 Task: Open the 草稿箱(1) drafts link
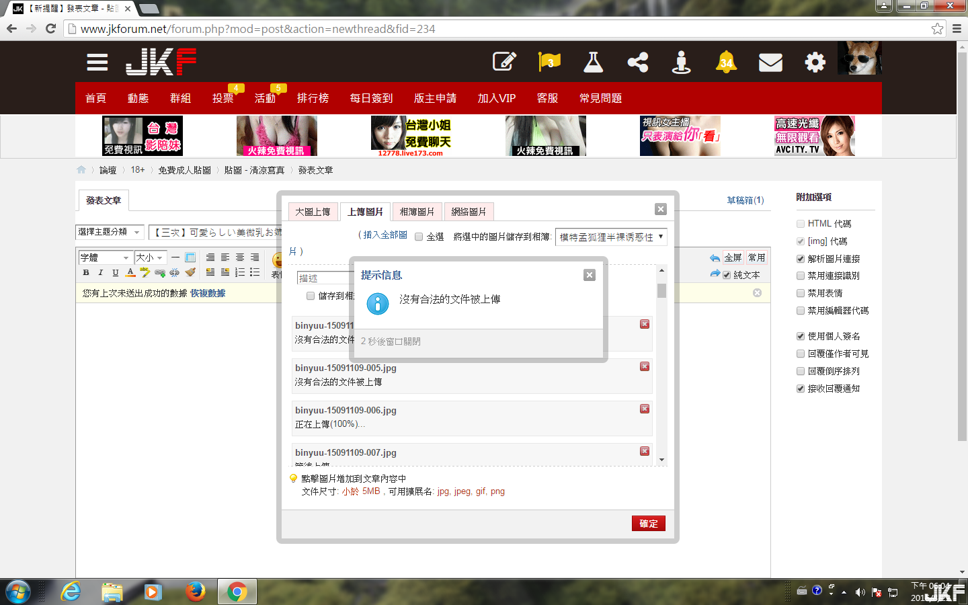pyautogui.click(x=745, y=200)
